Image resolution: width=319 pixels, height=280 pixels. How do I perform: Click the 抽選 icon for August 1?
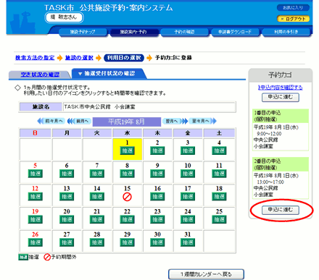click(x=127, y=150)
